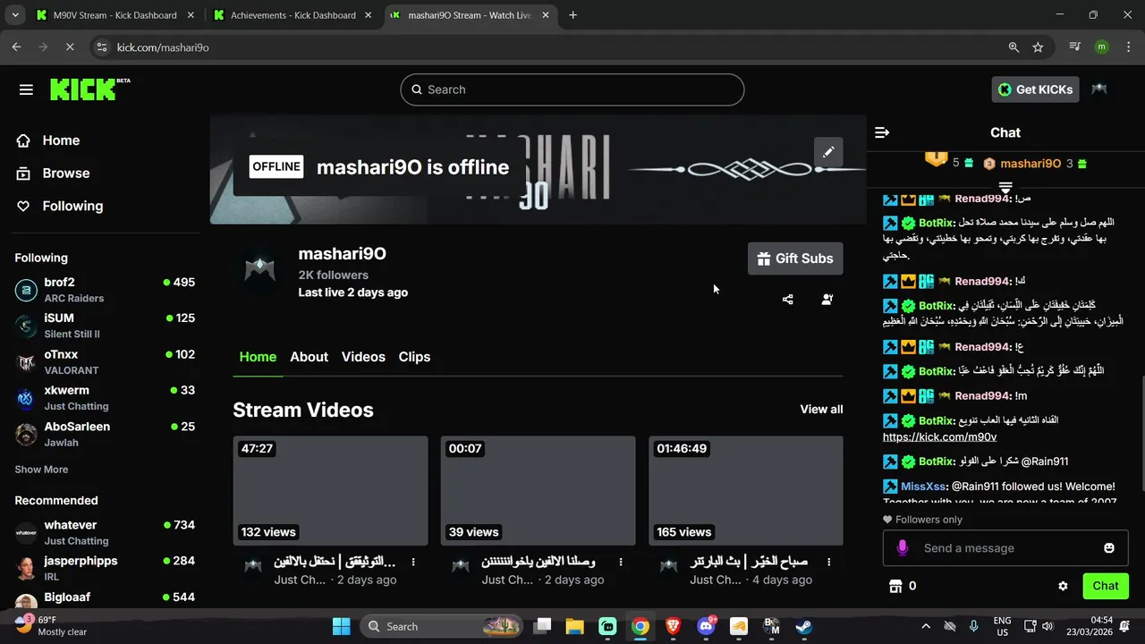Image resolution: width=1145 pixels, height=644 pixels.
Task: Open File Explorer from the taskbar
Action: (574, 626)
